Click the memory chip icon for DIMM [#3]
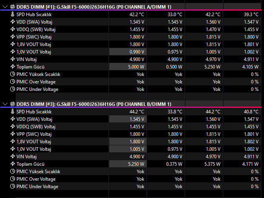The height and width of the screenshot is (198, 264). click(13, 104)
